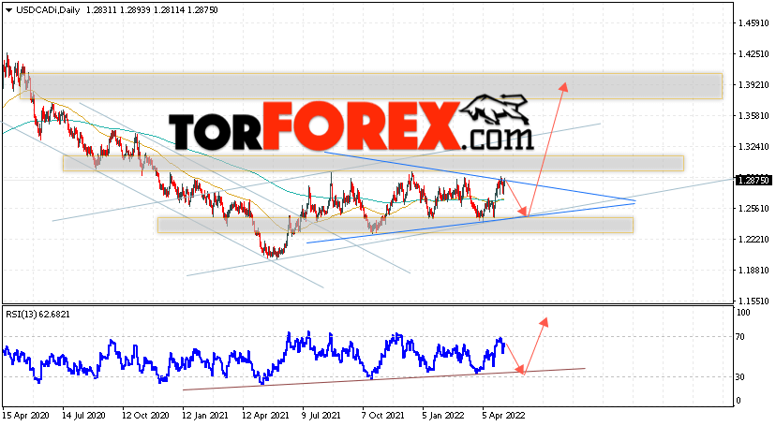Click the 12 Jan 2021 date label
This screenshot has width=776, height=426.
(205, 416)
